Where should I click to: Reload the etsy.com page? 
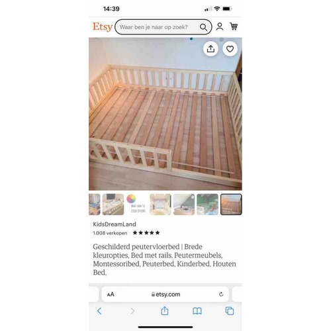point(221,294)
